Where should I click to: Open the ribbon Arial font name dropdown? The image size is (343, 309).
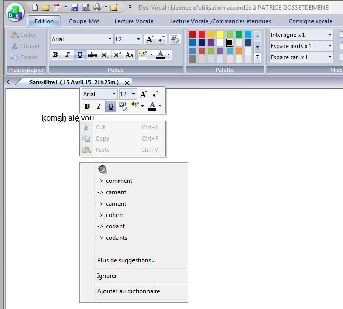(x=110, y=39)
